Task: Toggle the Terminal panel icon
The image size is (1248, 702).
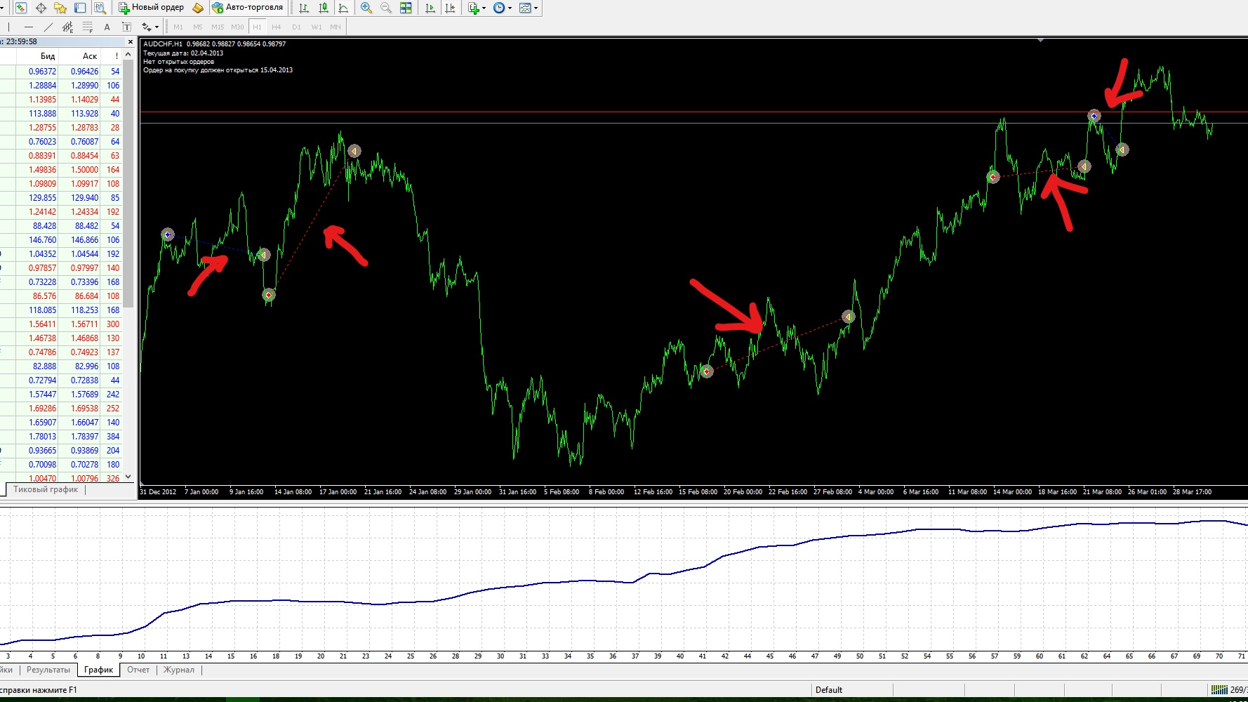Action: tap(80, 8)
